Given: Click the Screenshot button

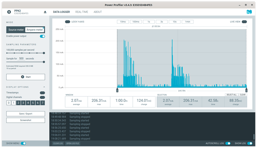Looking at the screenshot, I should (x=26, y=120).
